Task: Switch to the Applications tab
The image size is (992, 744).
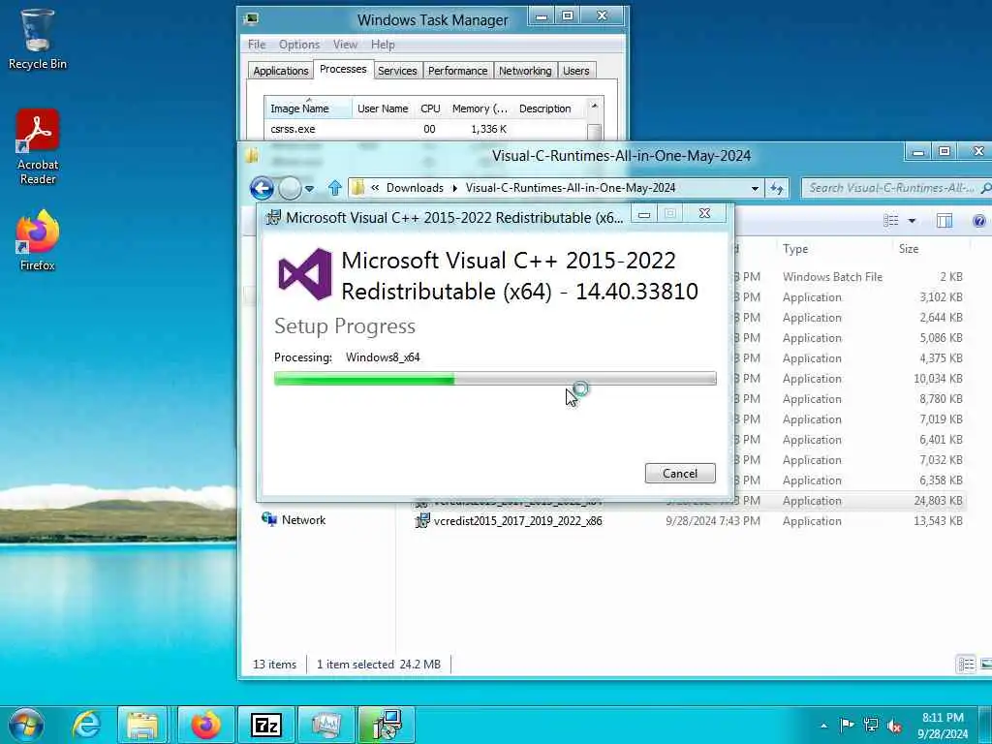Action: pos(280,71)
